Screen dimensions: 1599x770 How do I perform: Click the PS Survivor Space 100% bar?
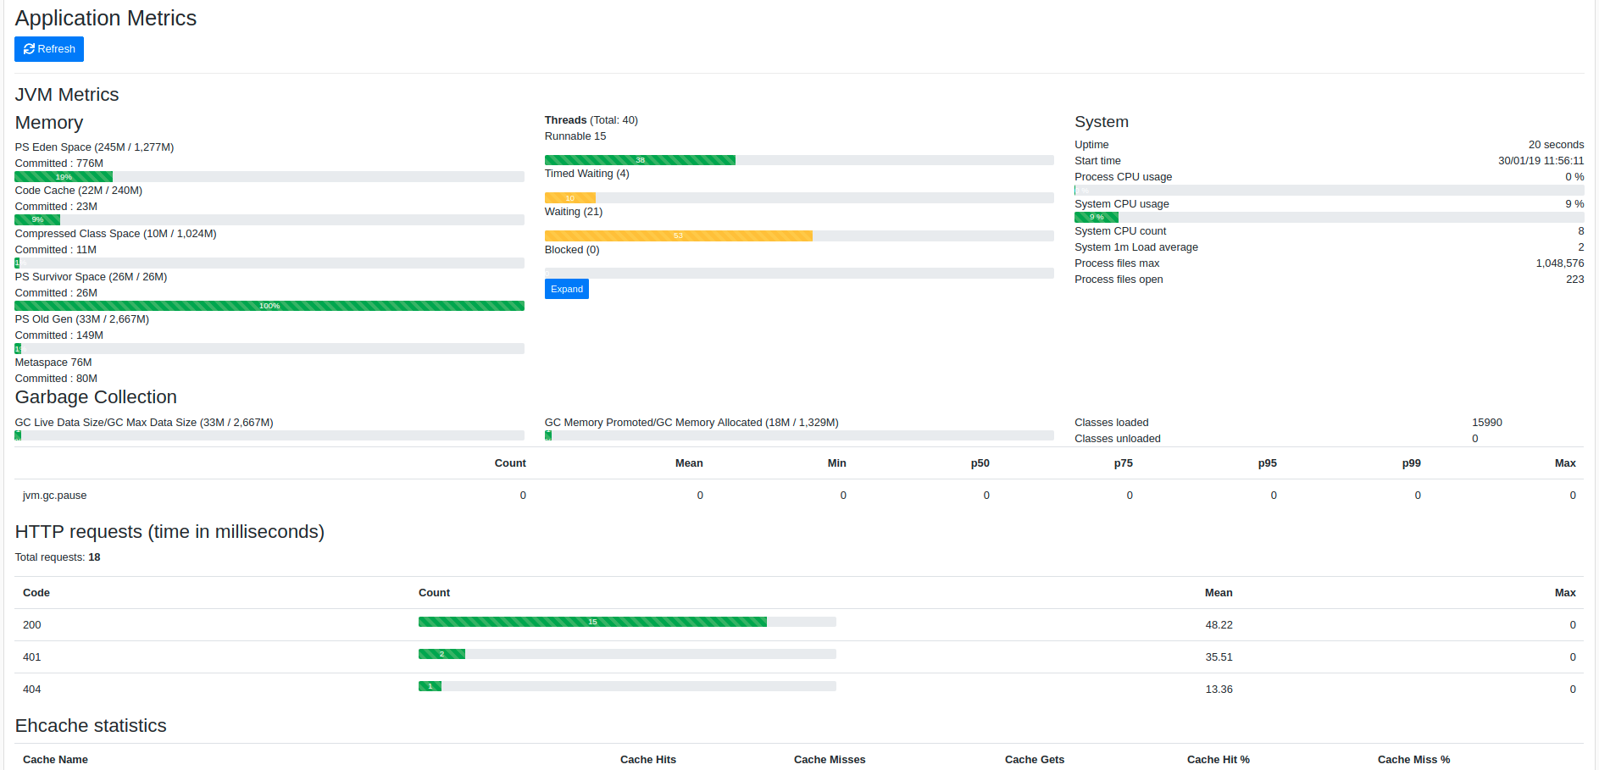269,305
